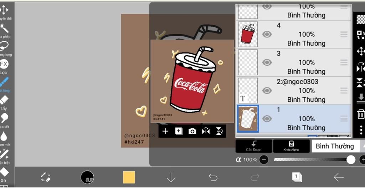The width and height of the screenshot is (365, 188).
Task: Tap the horizontal flip icon under preview
Action: tap(206, 131)
